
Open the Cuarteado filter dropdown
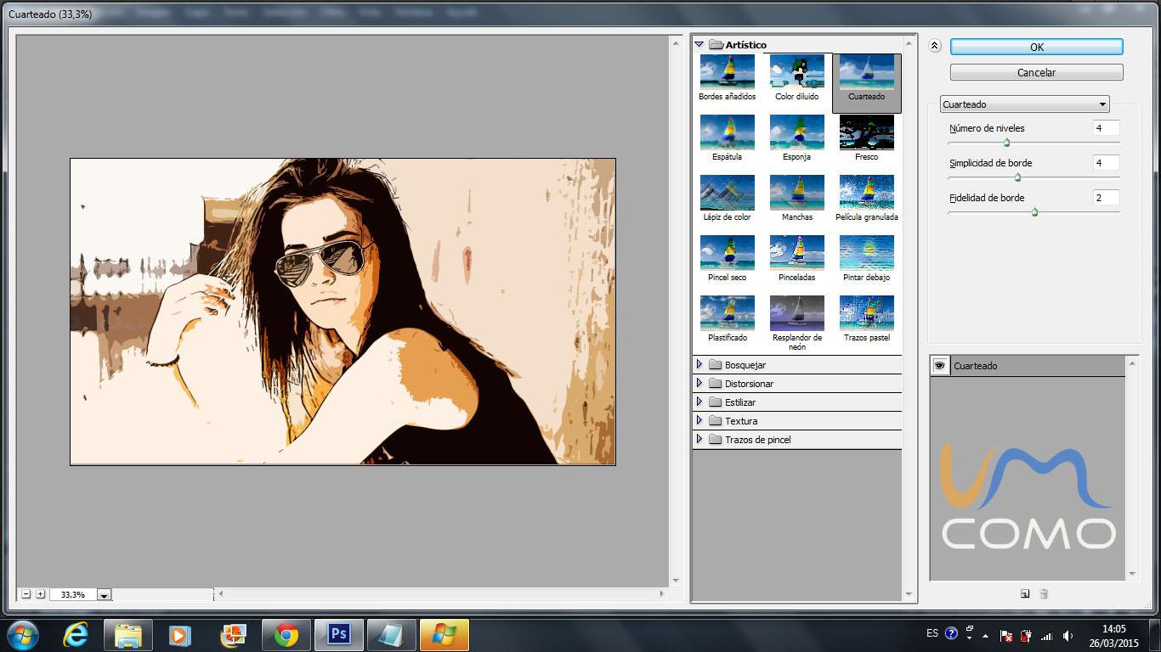1025,104
